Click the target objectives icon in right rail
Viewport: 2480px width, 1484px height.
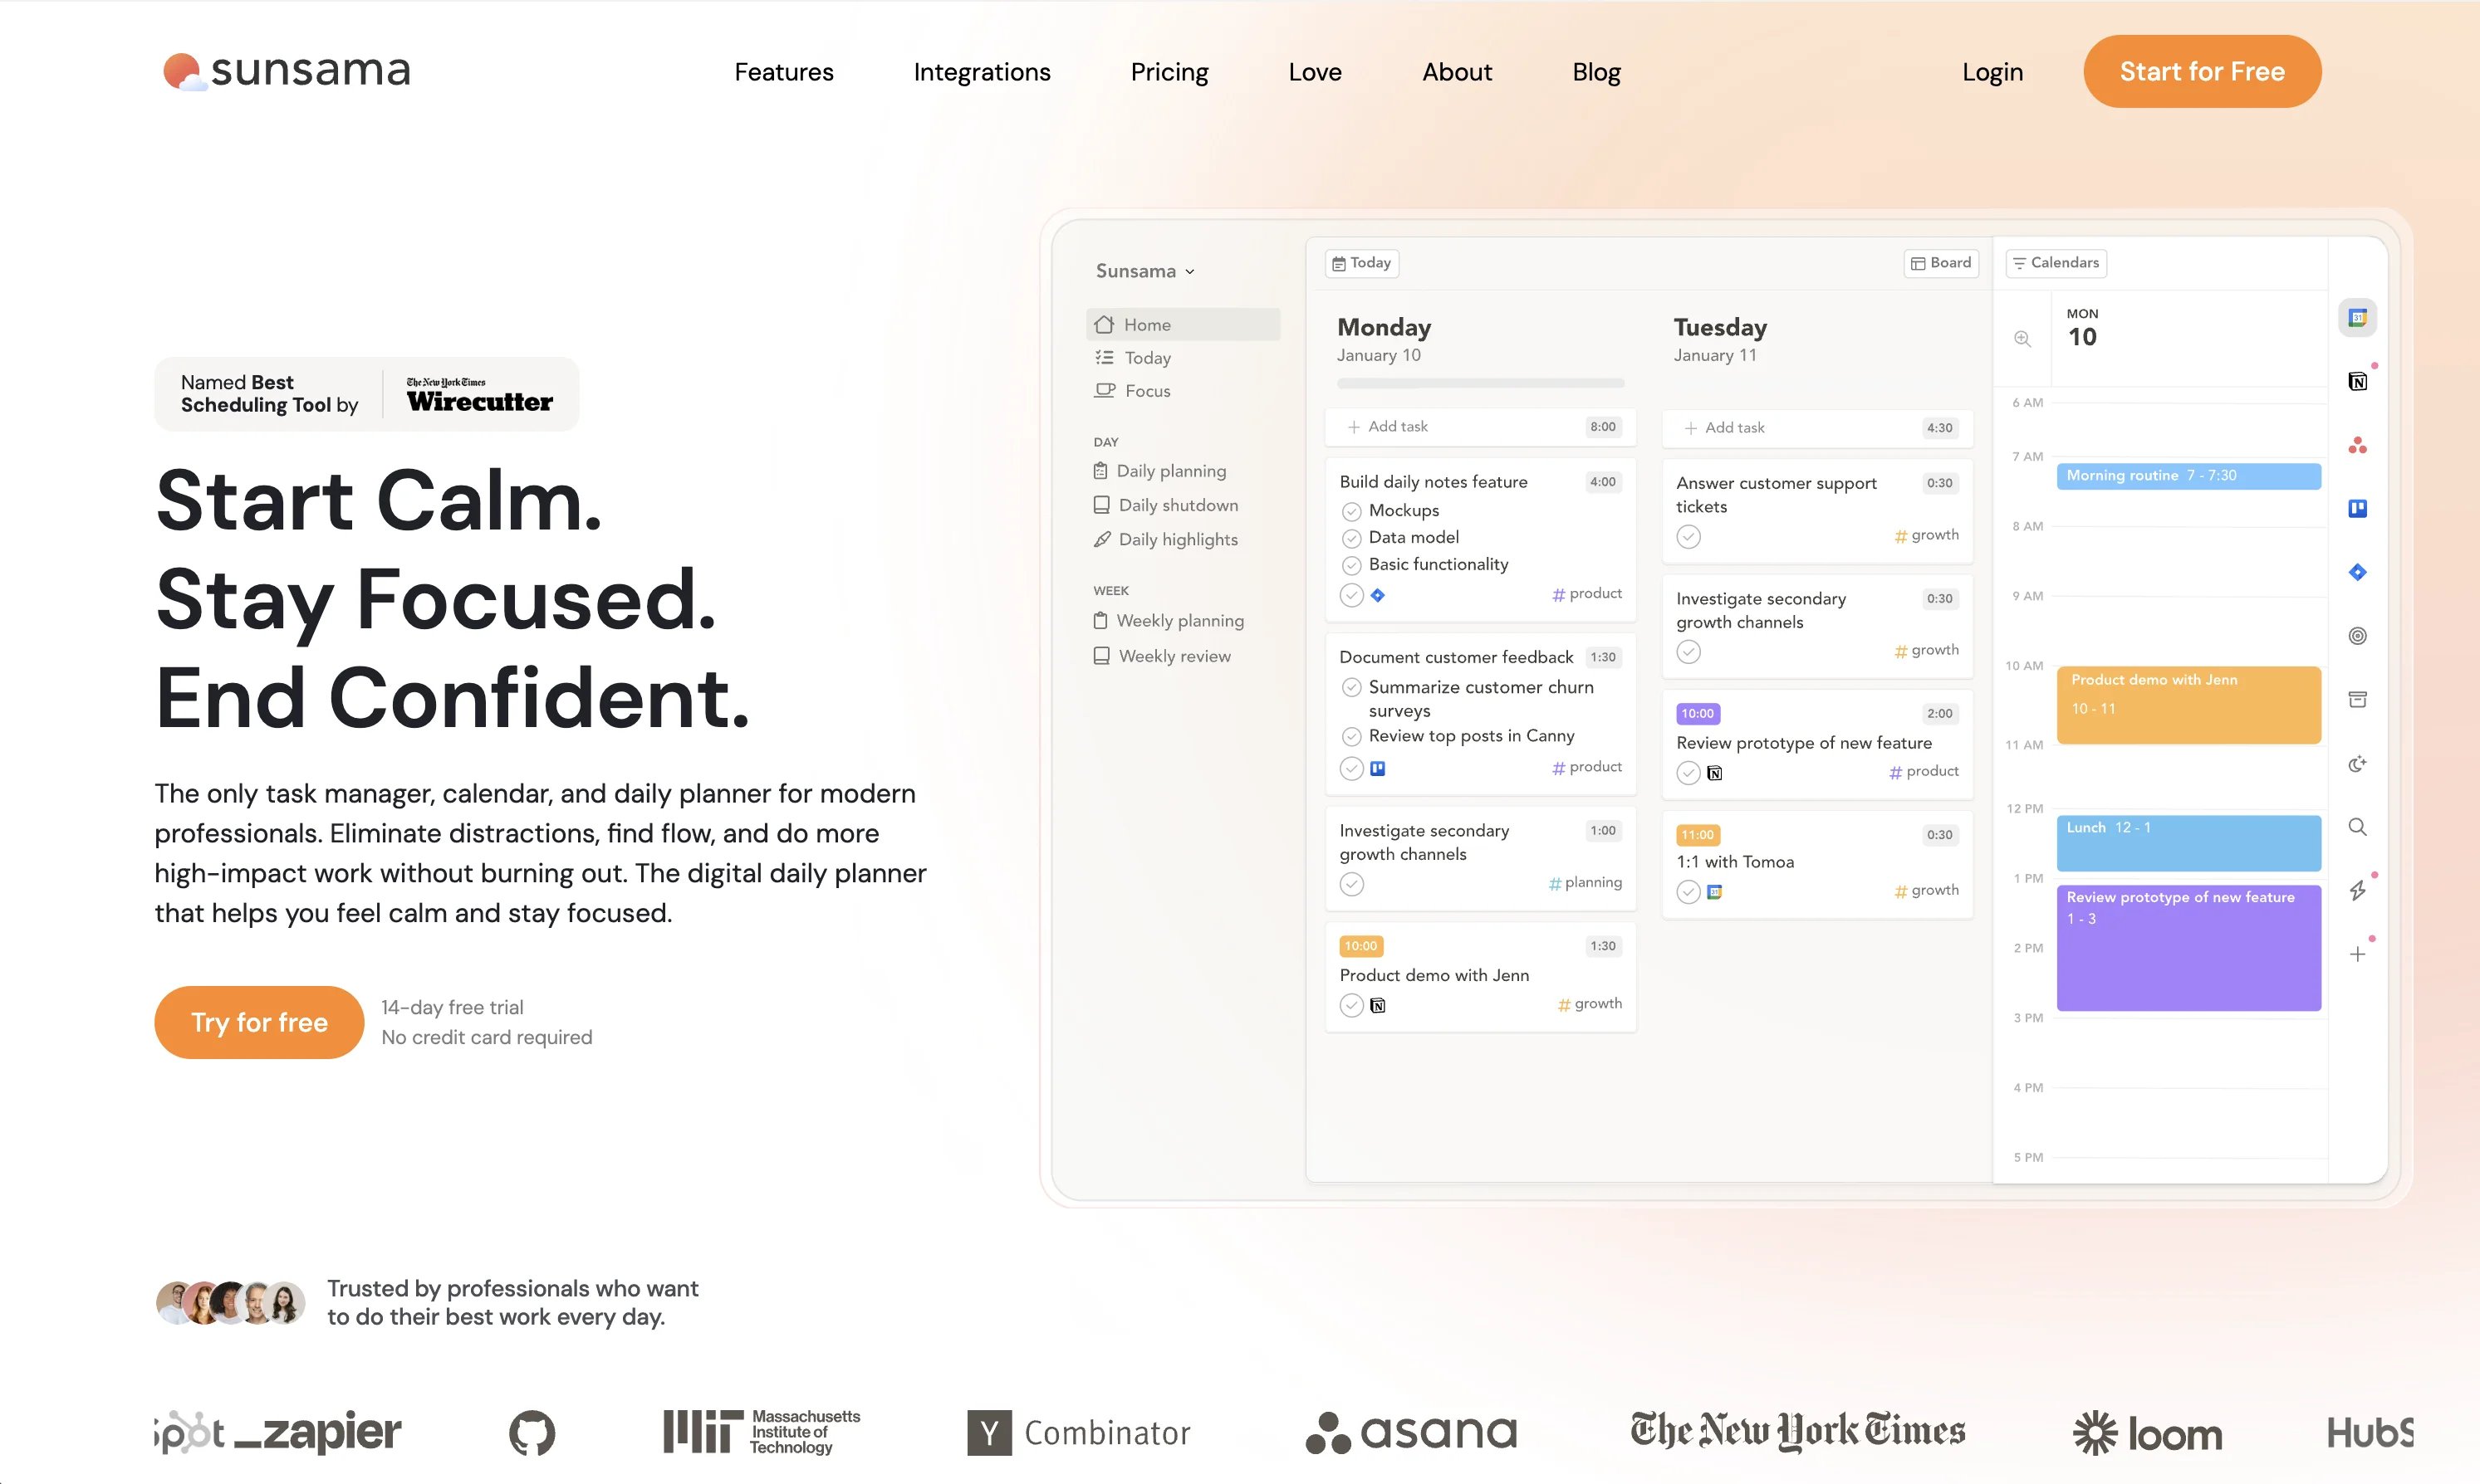[2357, 636]
